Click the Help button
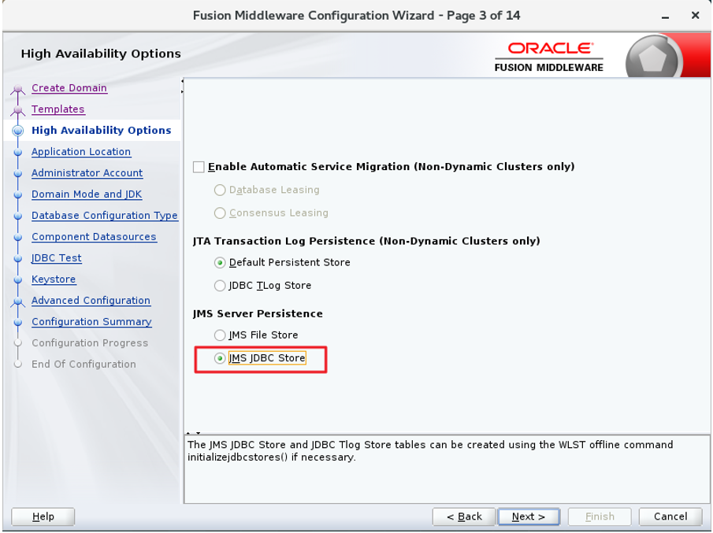This screenshot has width=713, height=533. pyautogui.click(x=43, y=516)
